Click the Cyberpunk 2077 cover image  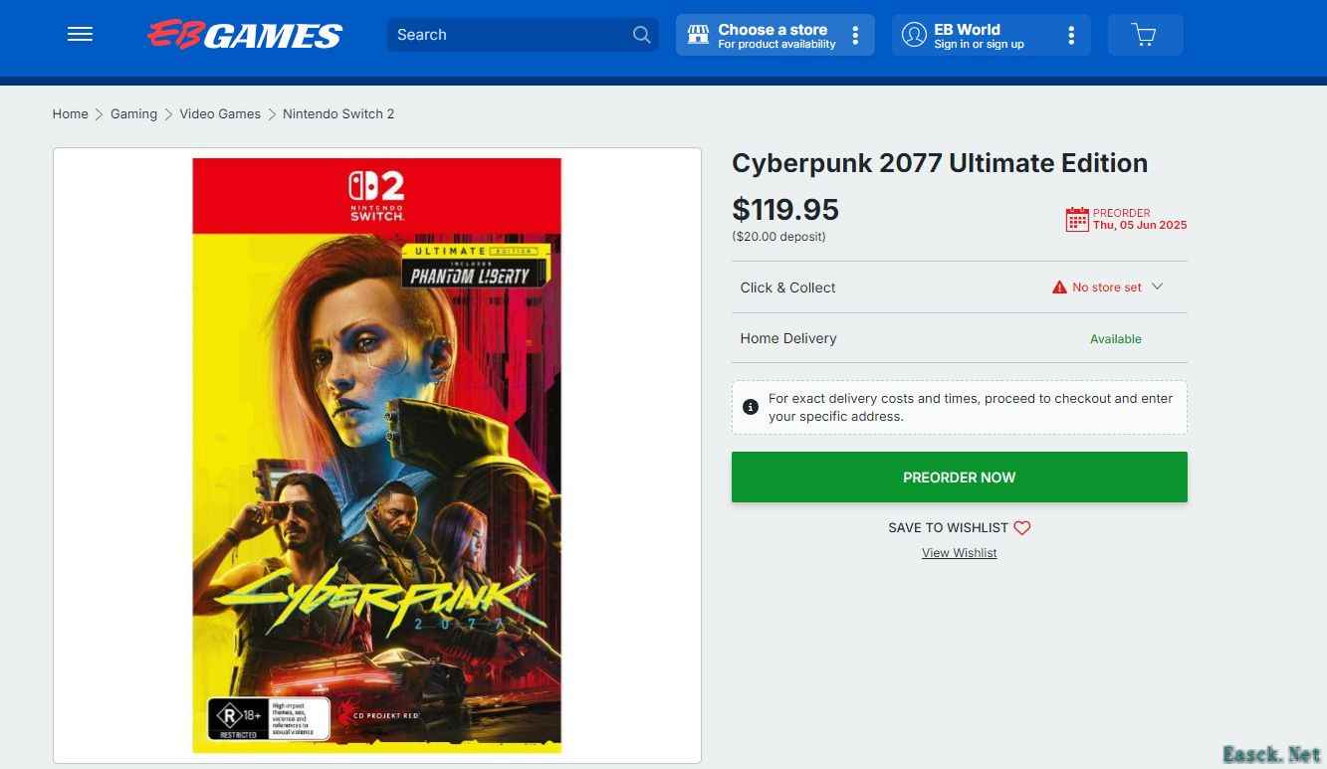(376, 455)
